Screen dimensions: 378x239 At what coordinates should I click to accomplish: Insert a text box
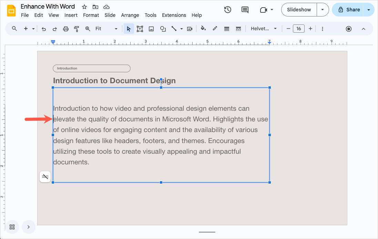click(x=140, y=29)
